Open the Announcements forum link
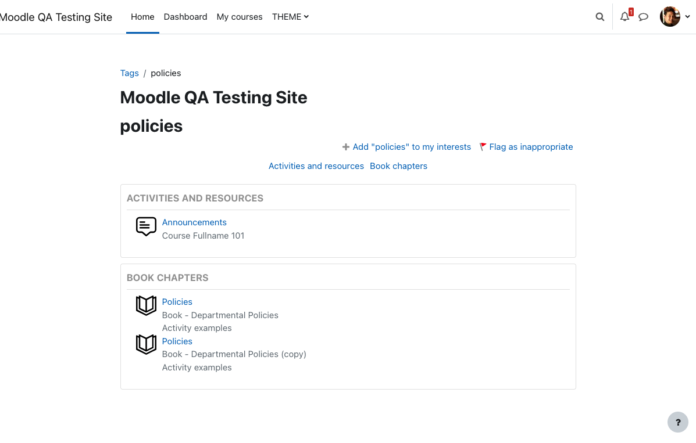This screenshot has height=443, width=696. tap(194, 222)
